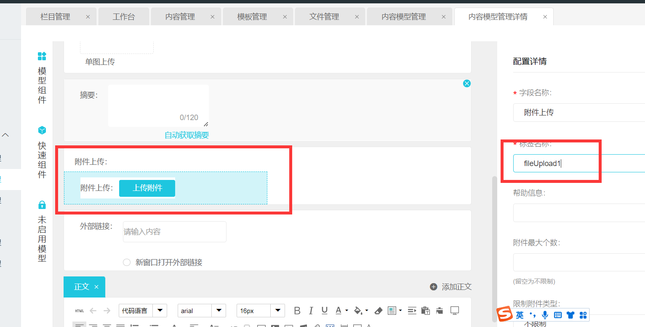Toggle HTML source view in editor
645x327 pixels.
coord(80,311)
